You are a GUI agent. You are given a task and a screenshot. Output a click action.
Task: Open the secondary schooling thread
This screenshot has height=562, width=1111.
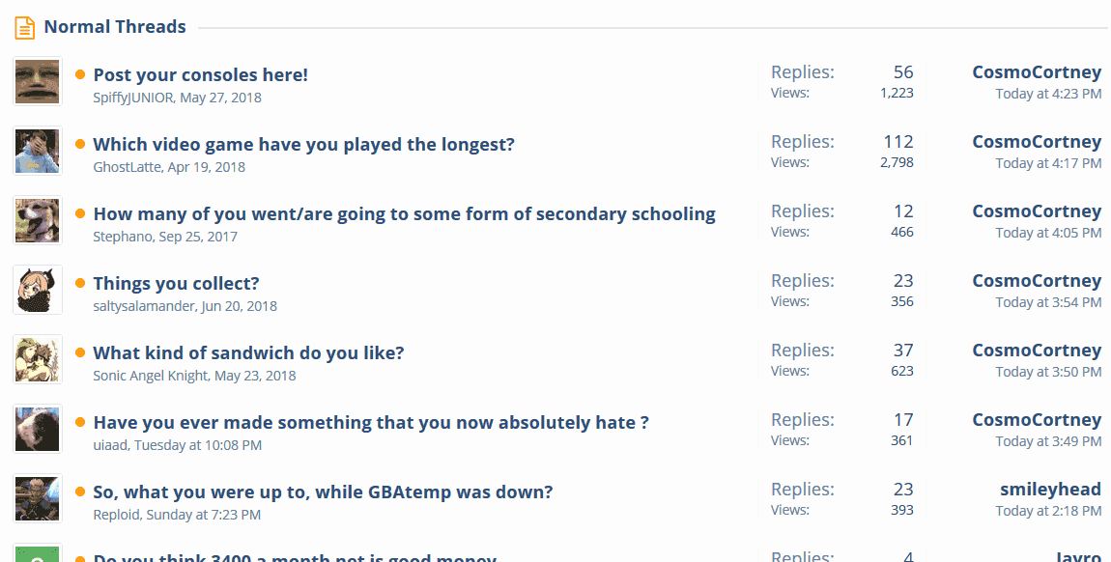coord(405,213)
